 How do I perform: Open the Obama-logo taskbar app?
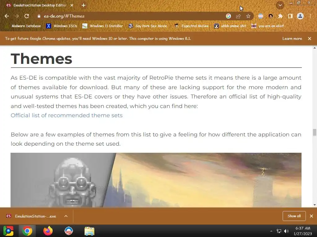point(68,231)
